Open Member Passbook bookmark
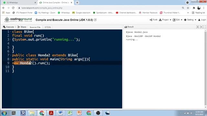207x116 pixels. point(148,13)
